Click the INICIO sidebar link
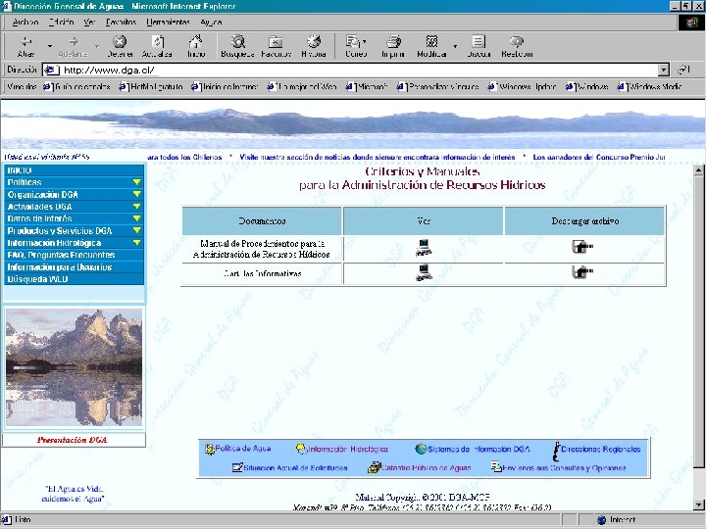 (20, 170)
